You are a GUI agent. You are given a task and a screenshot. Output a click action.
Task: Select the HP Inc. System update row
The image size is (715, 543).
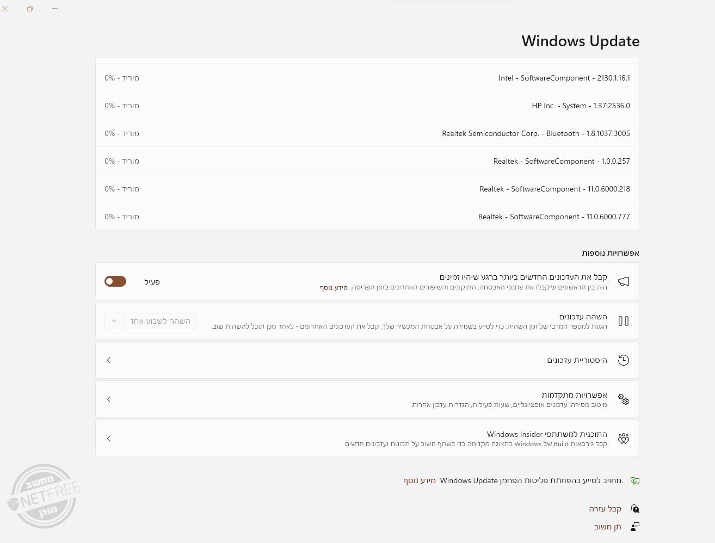coord(367,106)
